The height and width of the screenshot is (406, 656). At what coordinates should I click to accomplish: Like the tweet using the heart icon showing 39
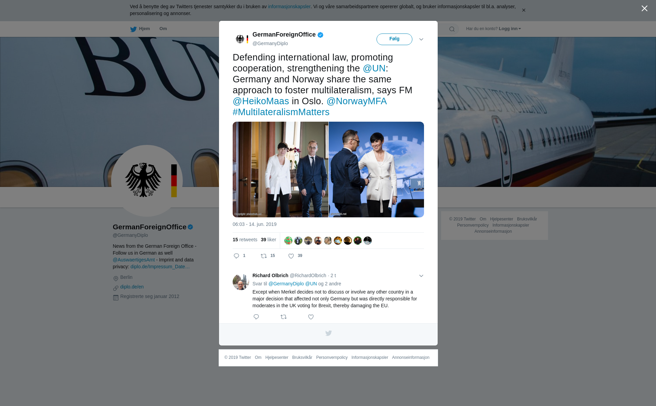pos(291,256)
